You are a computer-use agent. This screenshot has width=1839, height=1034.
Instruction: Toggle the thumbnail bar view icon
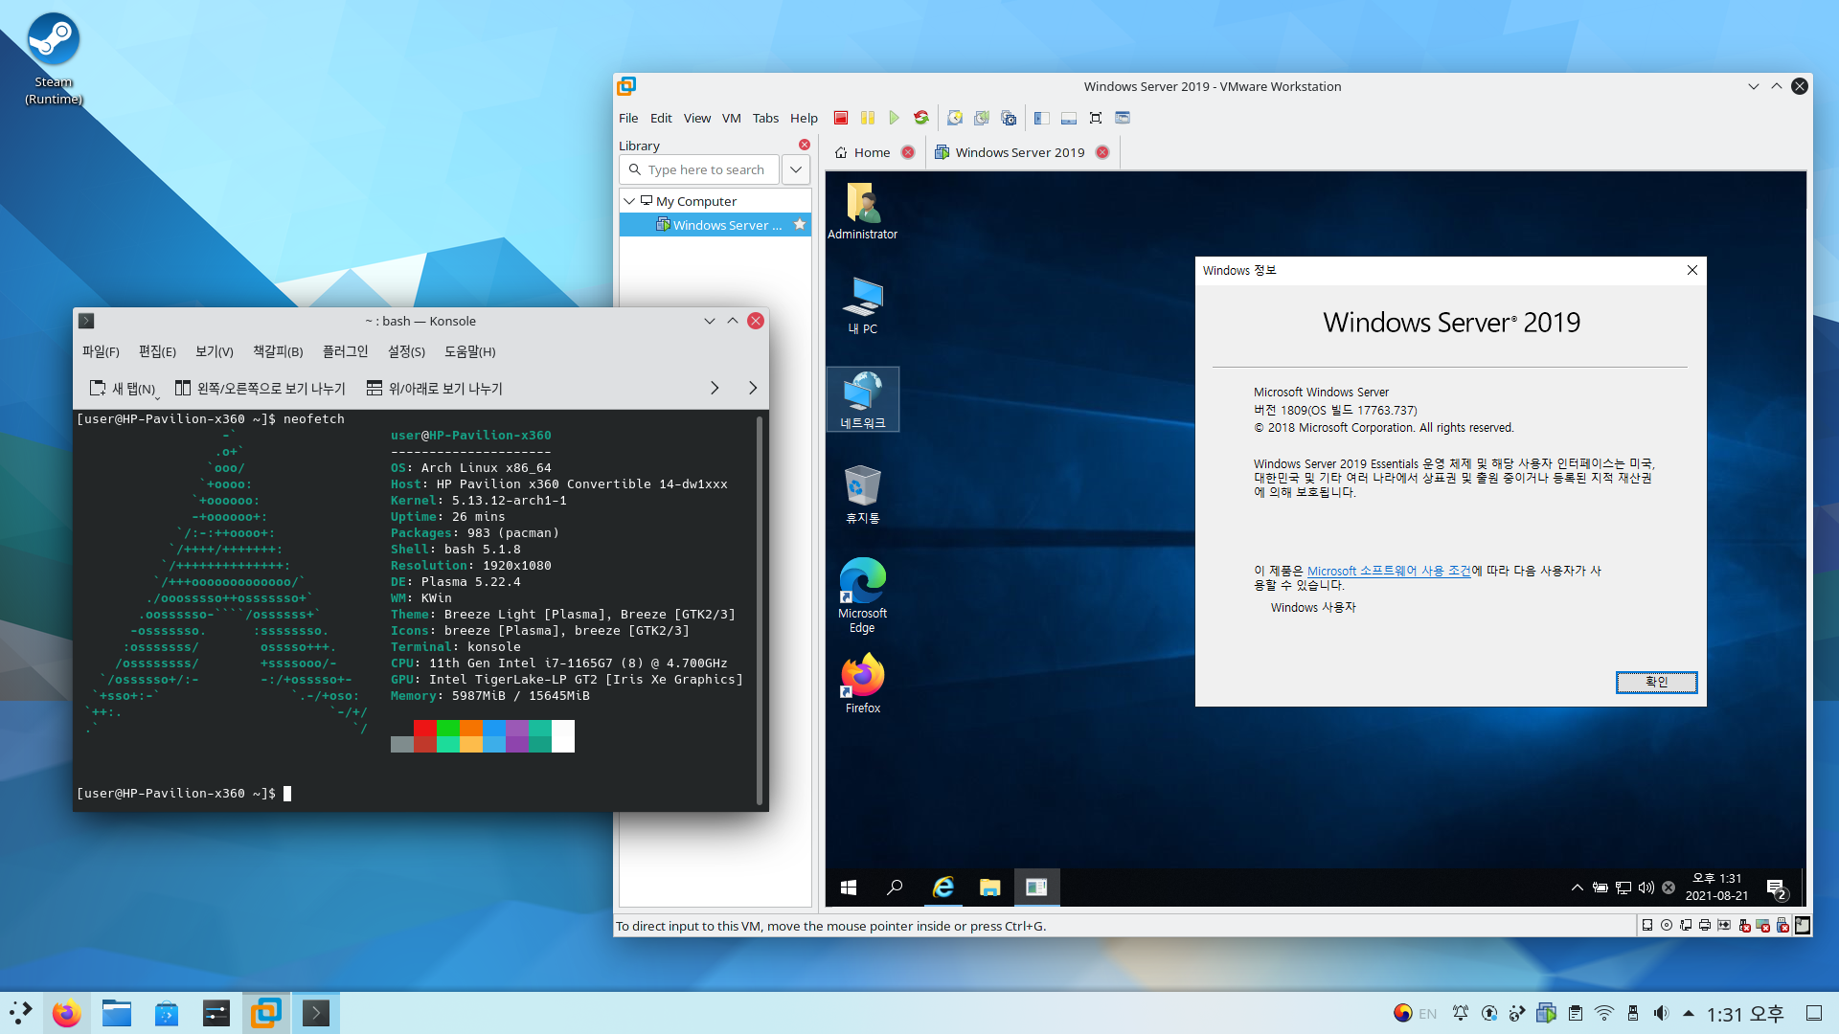pyautogui.click(x=1069, y=118)
